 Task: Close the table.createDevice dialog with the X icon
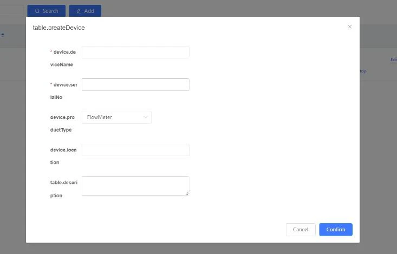click(x=350, y=27)
